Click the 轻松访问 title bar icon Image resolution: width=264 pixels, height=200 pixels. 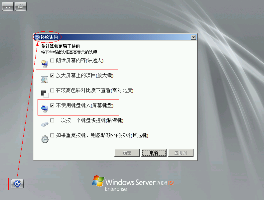pyautogui.click(x=37, y=37)
